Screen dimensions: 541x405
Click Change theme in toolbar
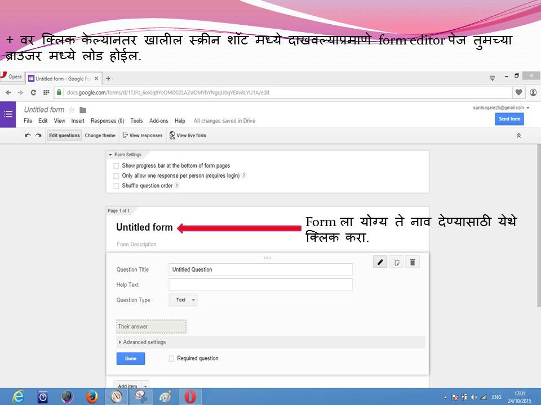pyautogui.click(x=100, y=136)
